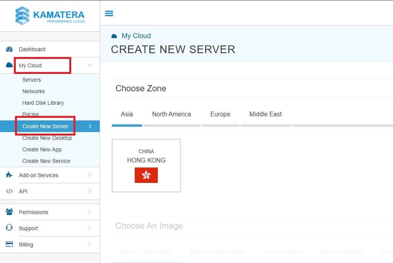
Task: Expand the Permissions chevron
Action: coord(89,212)
